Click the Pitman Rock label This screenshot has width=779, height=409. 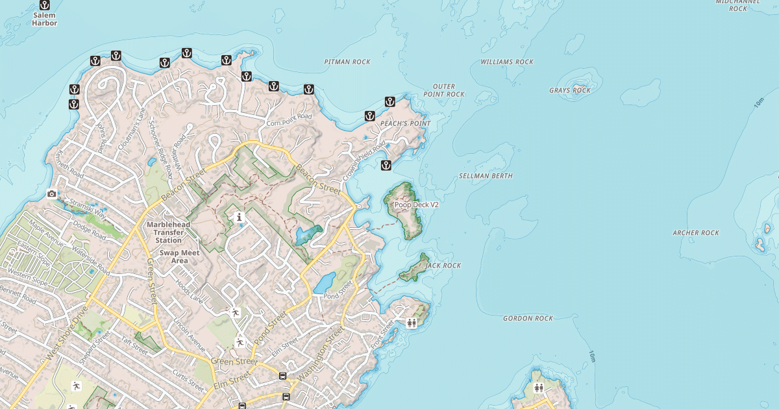347,62
